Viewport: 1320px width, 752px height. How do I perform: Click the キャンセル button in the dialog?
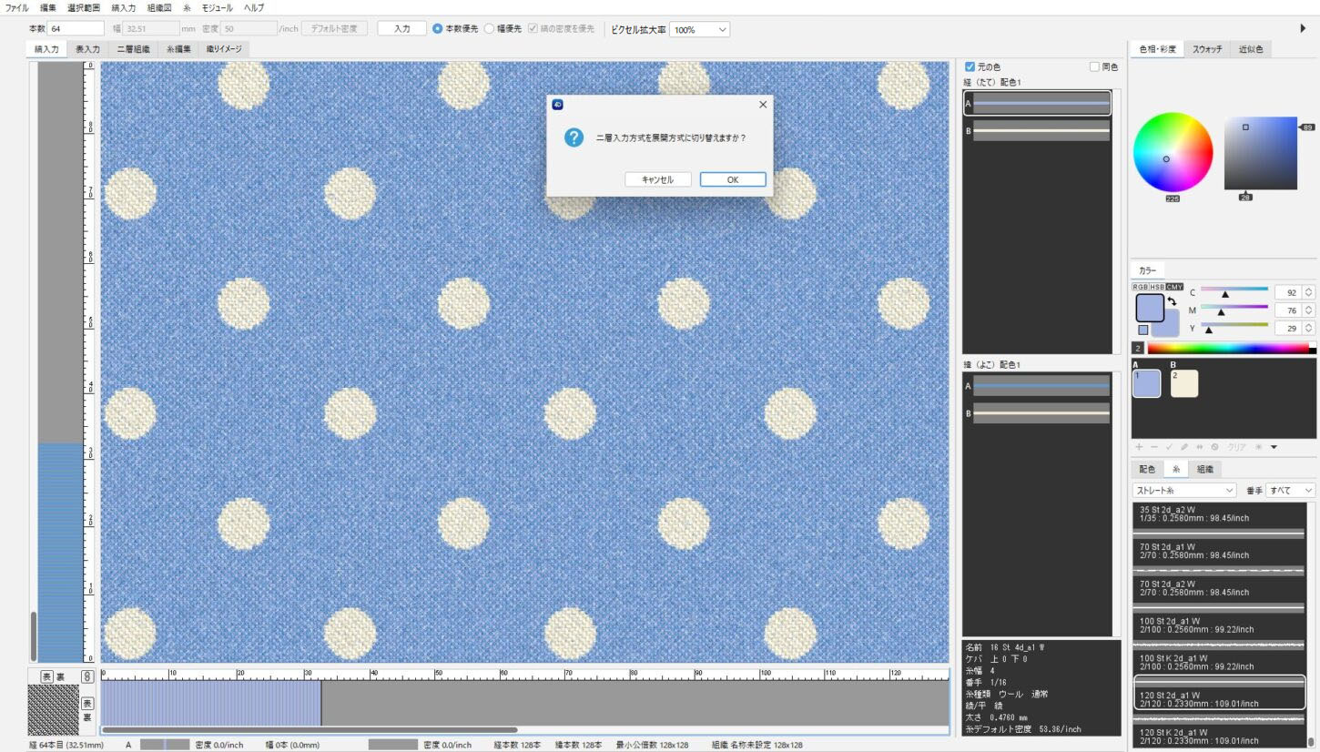click(x=657, y=179)
